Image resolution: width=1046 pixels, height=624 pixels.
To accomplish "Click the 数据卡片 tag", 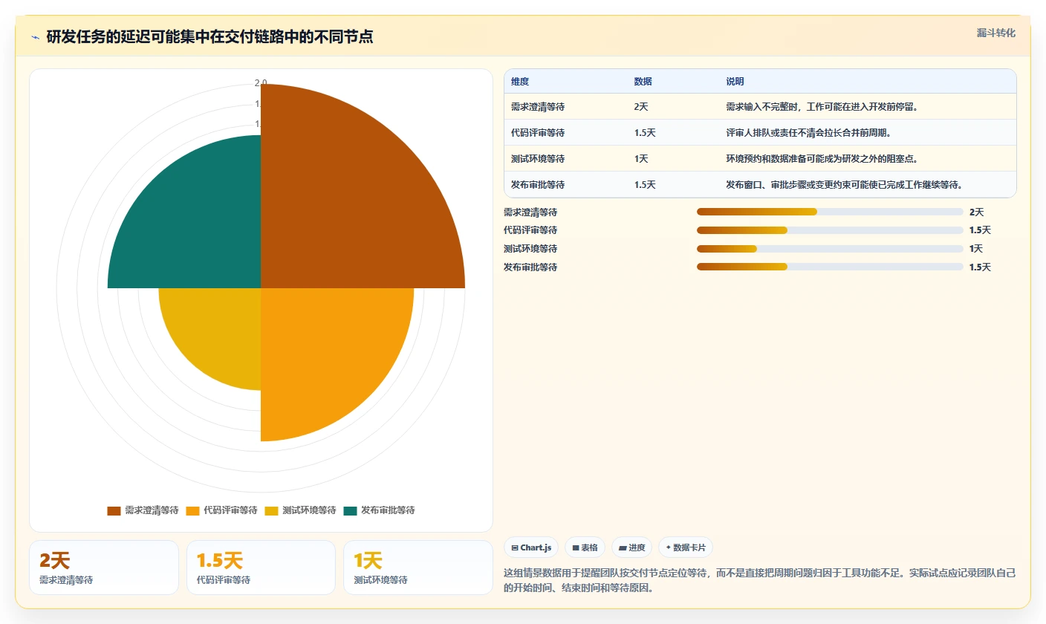I will pos(686,547).
